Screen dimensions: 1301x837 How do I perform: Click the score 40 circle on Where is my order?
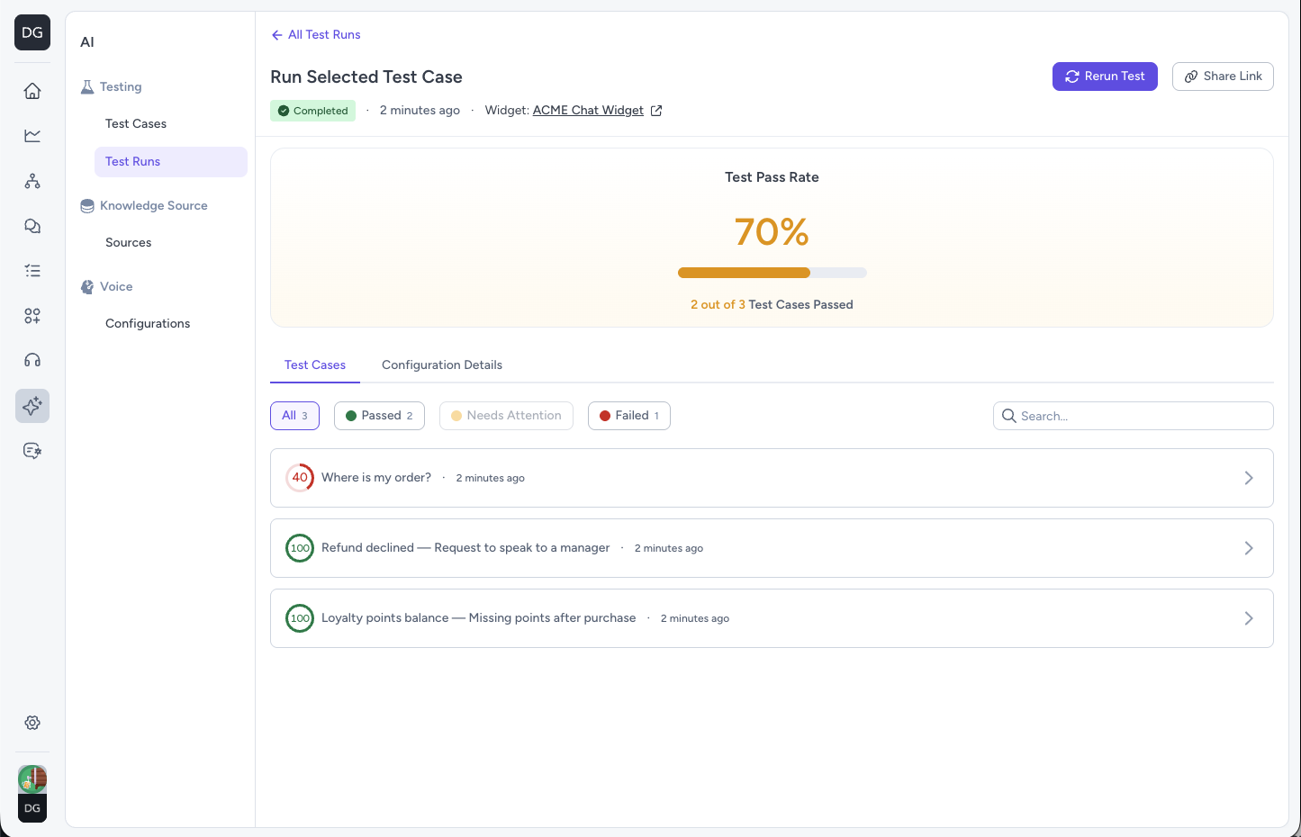point(300,478)
